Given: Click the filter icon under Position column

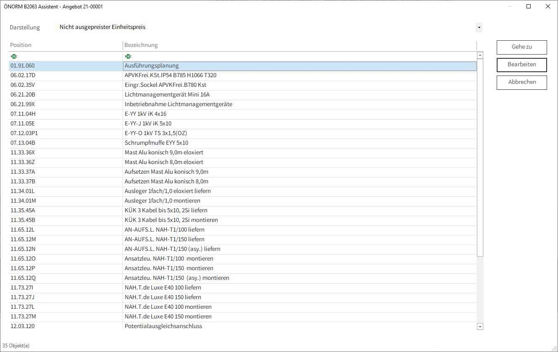Looking at the screenshot, I should 14,57.
